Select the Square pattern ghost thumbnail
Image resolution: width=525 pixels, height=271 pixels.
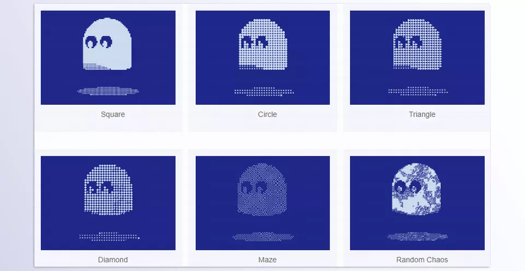coord(108,57)
